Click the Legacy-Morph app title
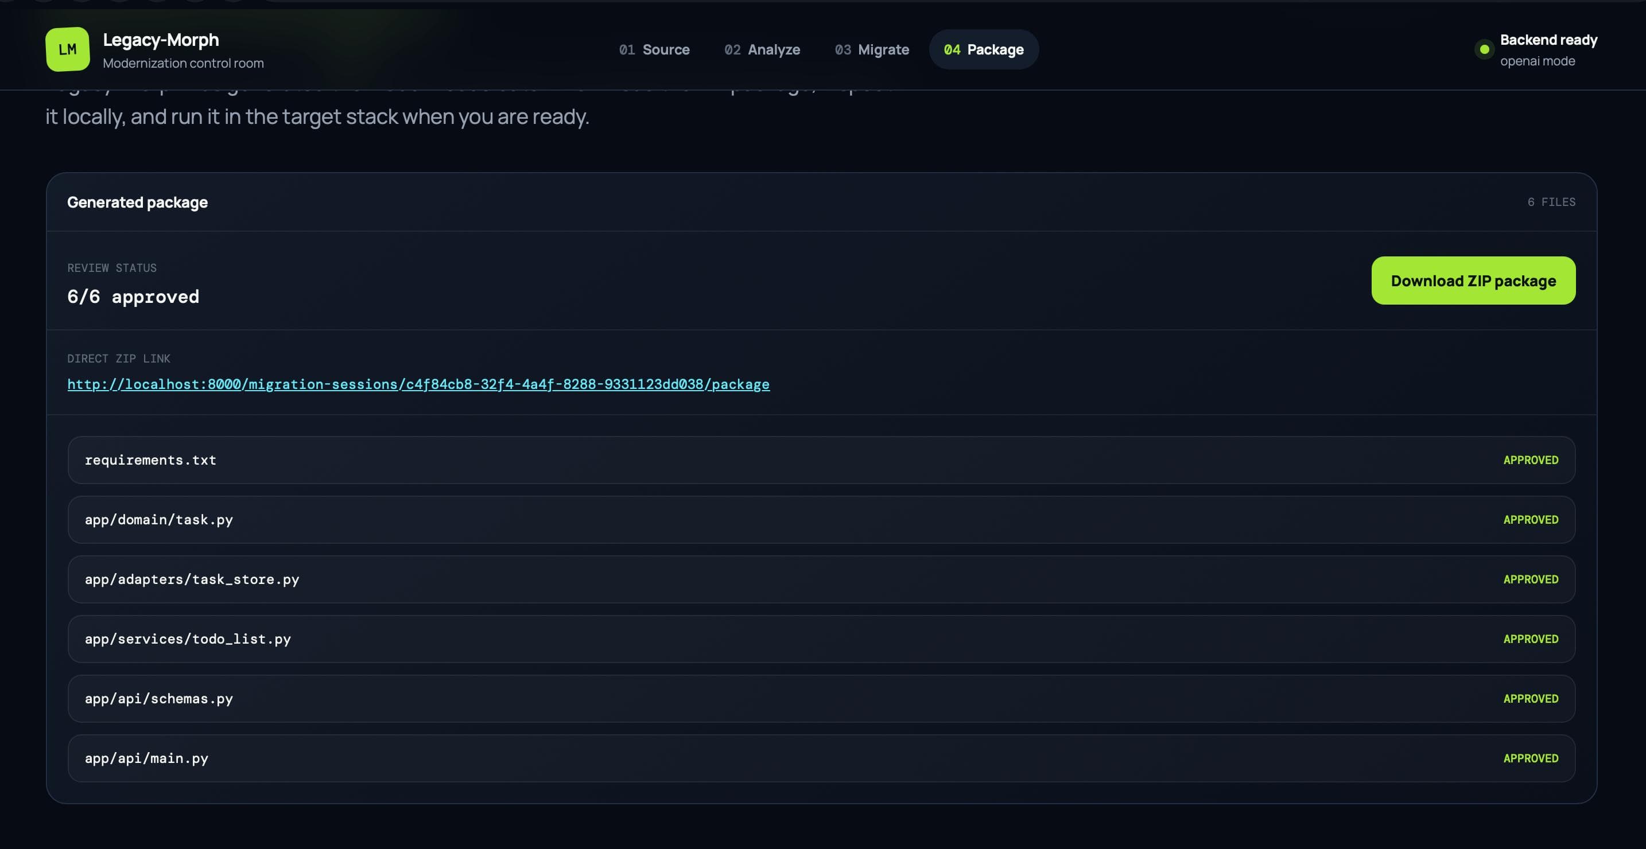Viewport: 1646px width, 849px height. pos(161,40)
